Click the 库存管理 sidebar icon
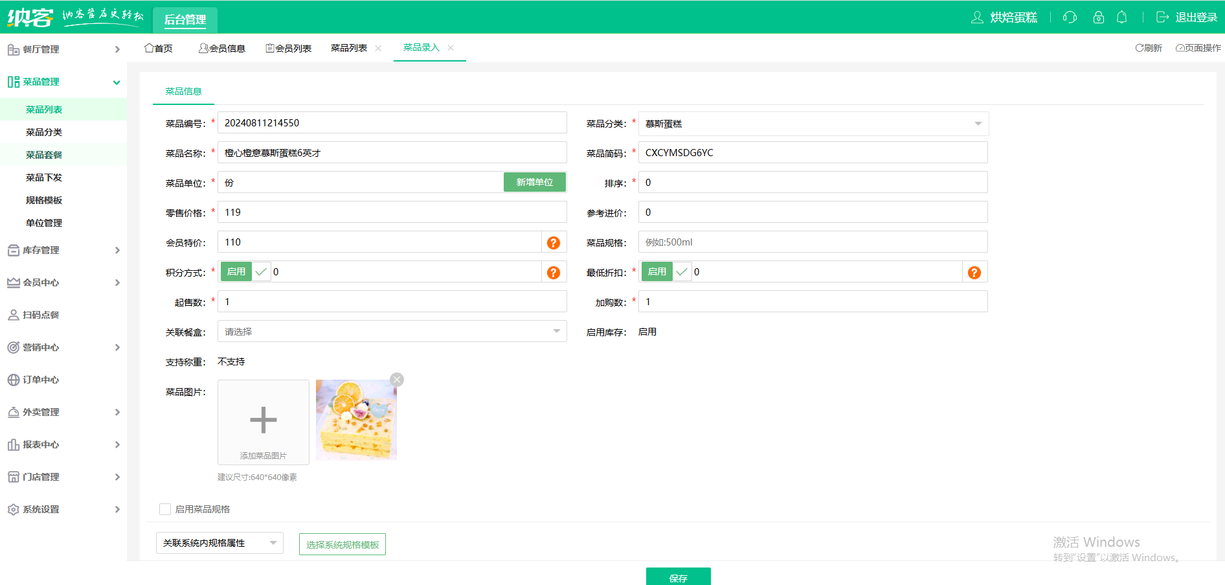This screenshot has width=1225, height=585. [x=13, y=250]
